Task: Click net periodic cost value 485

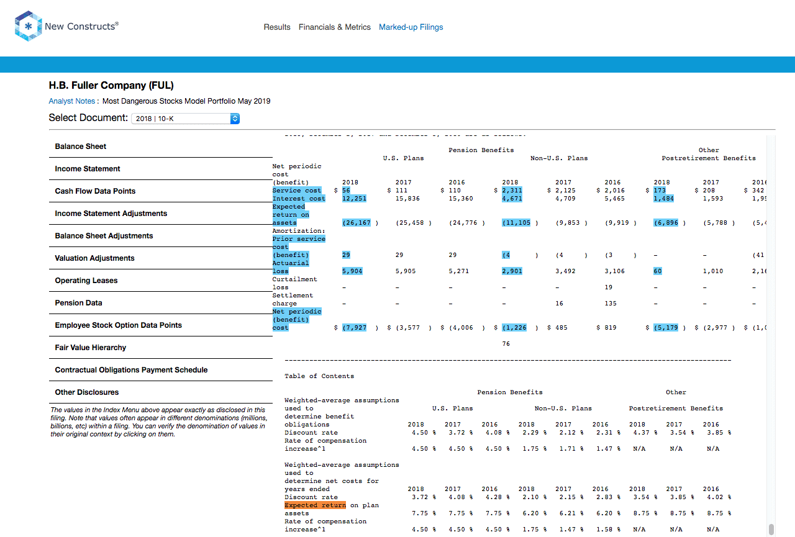Action: (561, 328)
